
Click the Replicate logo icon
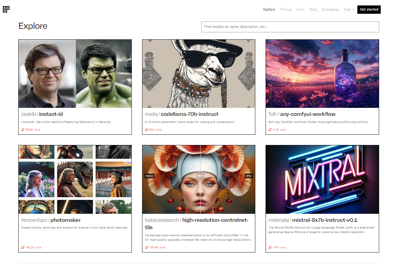coord(6,10)
